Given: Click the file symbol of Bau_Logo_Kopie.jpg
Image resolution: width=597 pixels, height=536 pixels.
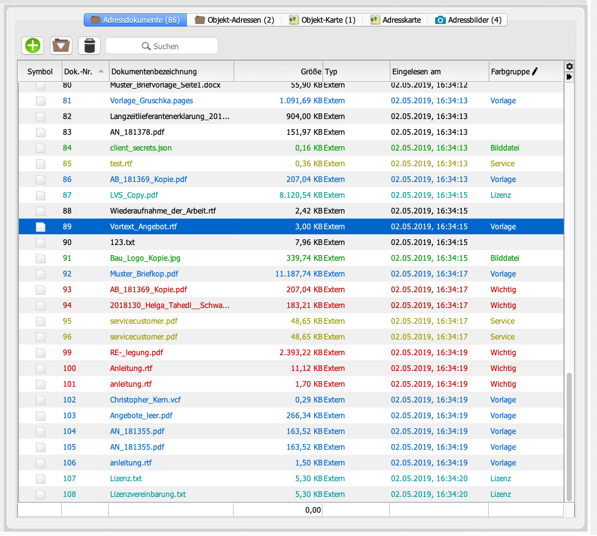Looking at the screenshot, I should (40, 258).
